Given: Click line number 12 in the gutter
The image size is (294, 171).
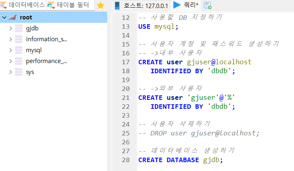Looking at the screenshot, I should 126,18.
